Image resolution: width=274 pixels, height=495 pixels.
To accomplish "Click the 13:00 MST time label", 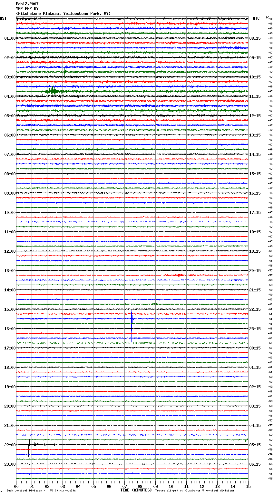I will [x=10, y=271].
